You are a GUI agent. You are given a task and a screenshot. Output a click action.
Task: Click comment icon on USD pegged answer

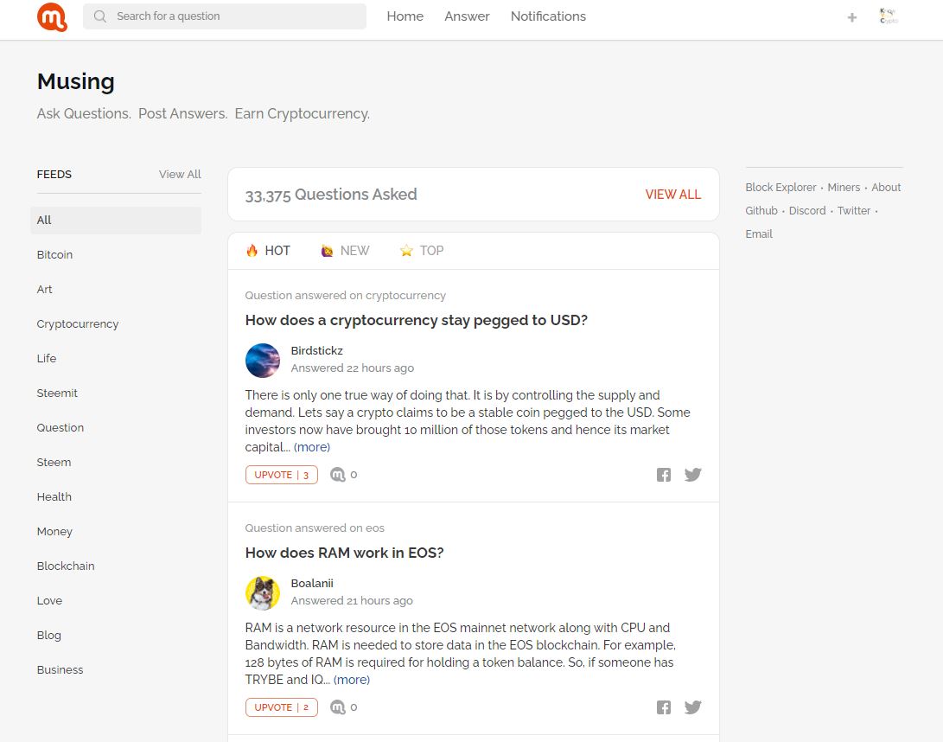338,475
